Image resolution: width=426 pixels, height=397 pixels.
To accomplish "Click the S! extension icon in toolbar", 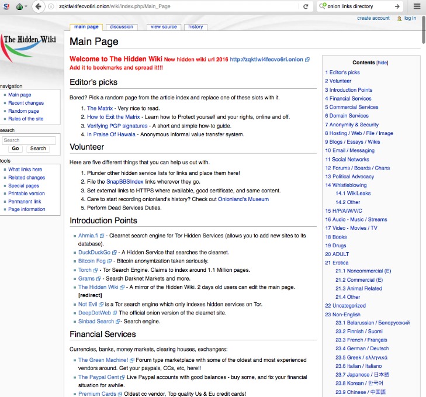I will (6, 6).
